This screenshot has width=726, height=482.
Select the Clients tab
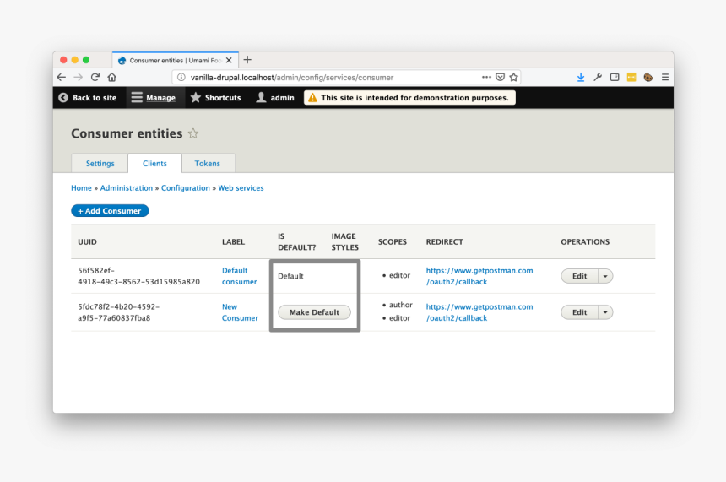point(154,164)
